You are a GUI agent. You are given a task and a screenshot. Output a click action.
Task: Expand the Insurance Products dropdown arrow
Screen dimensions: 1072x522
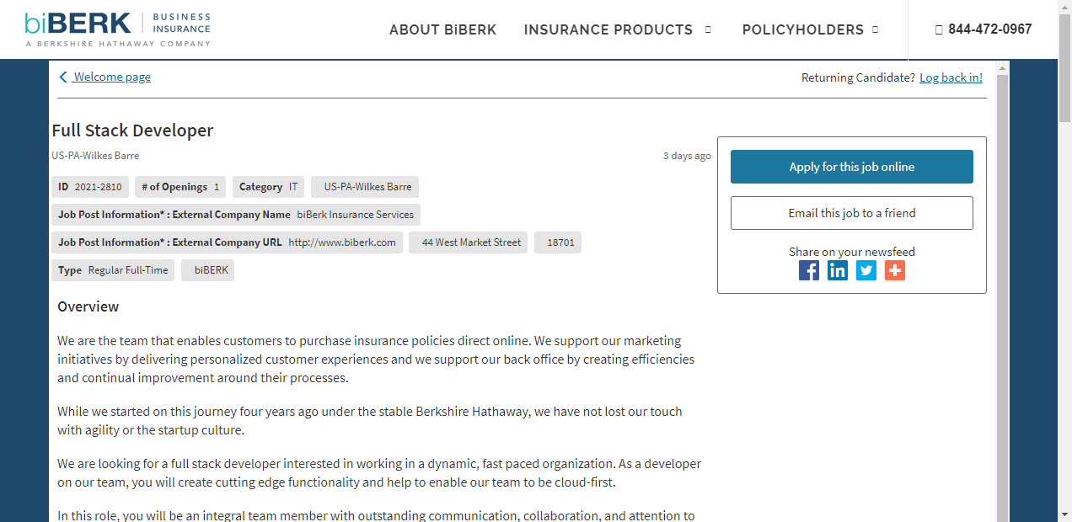(x=708, y=29)
